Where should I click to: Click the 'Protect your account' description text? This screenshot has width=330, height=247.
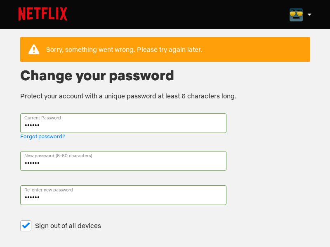(128, 96)
